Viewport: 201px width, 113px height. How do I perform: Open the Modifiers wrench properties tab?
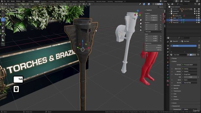168,65
